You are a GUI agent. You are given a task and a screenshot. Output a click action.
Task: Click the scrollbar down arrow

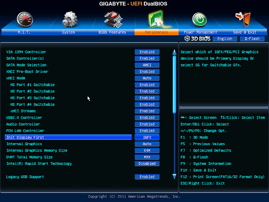click(174, 176)
